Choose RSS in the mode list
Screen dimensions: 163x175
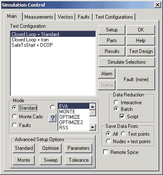coord(74,128)
